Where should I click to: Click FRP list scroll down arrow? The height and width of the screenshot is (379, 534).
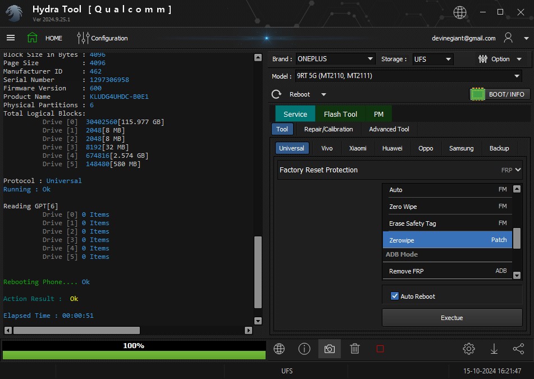coord(517,275)
